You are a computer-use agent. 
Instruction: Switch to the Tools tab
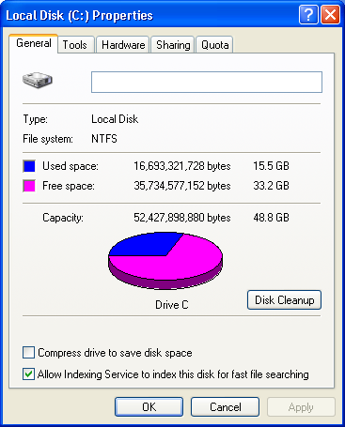coord(75,45)
